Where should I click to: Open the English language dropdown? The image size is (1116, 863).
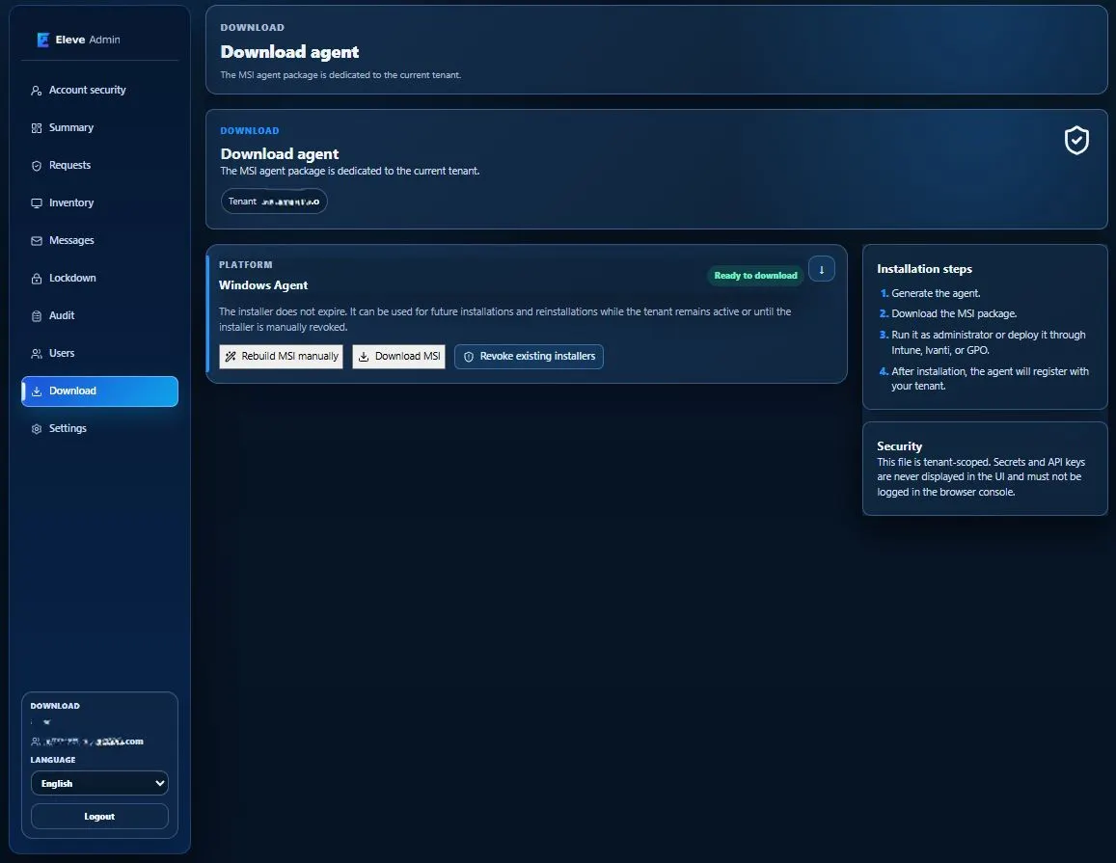(x=99, y=783)
